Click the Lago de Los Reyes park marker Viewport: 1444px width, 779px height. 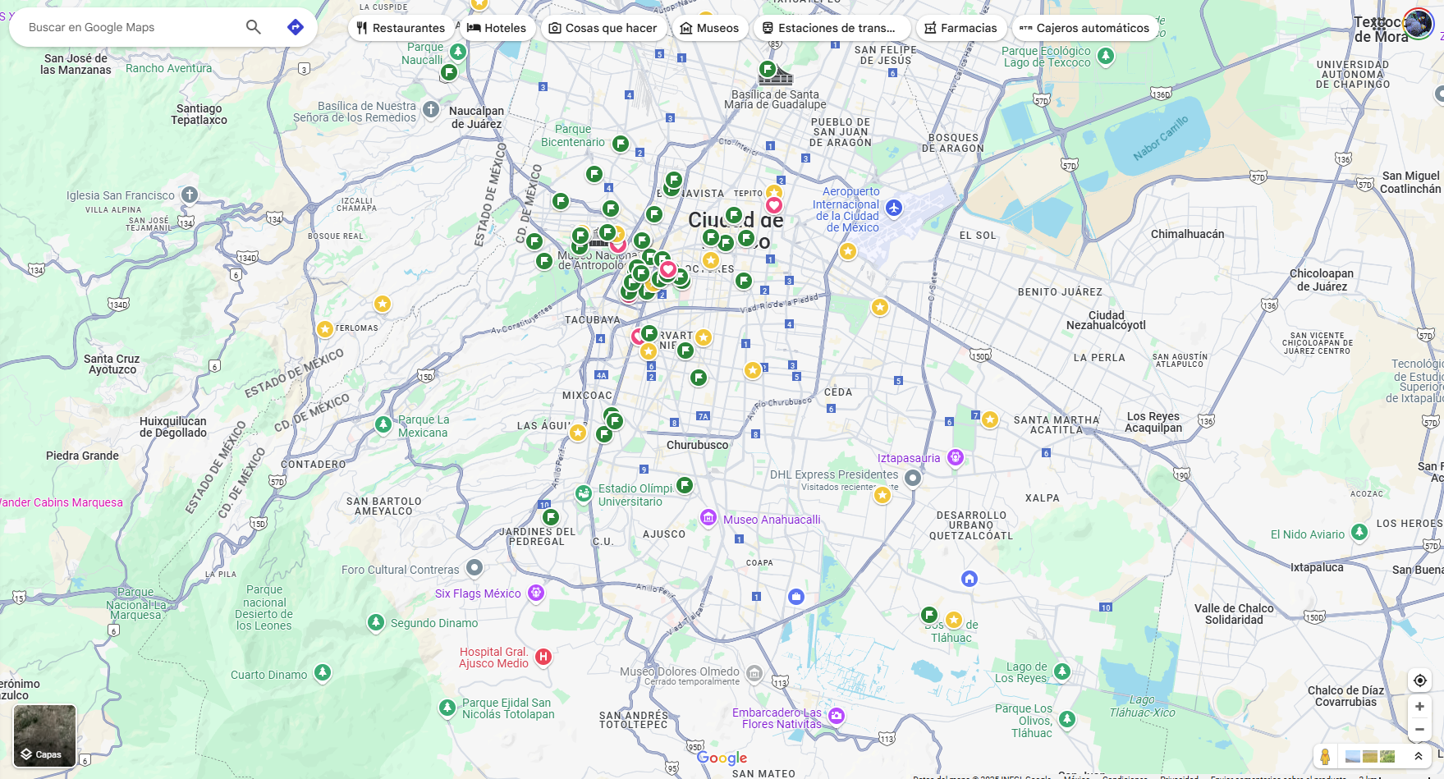(x=1062, y=671)
